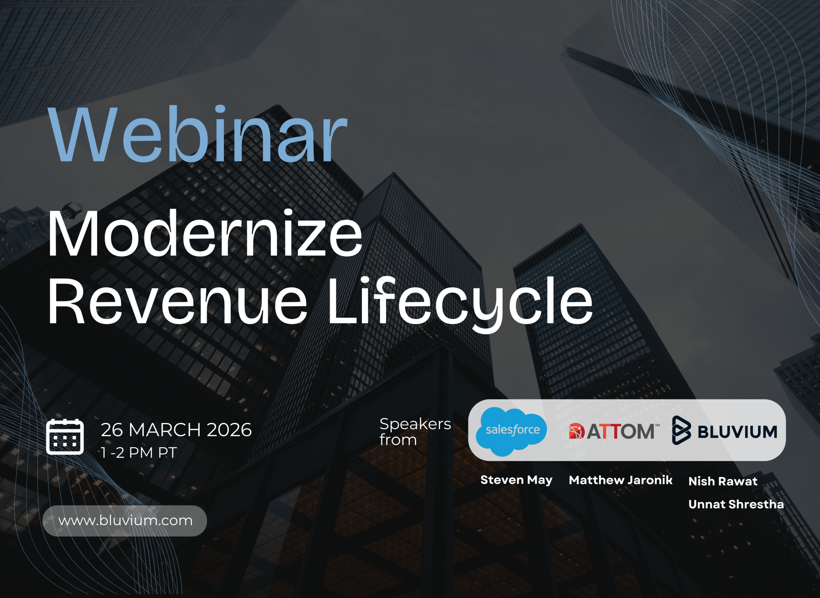Click the word Lifecycle in the title
This screenshot has height=598, width=820.
click(459, 301)
